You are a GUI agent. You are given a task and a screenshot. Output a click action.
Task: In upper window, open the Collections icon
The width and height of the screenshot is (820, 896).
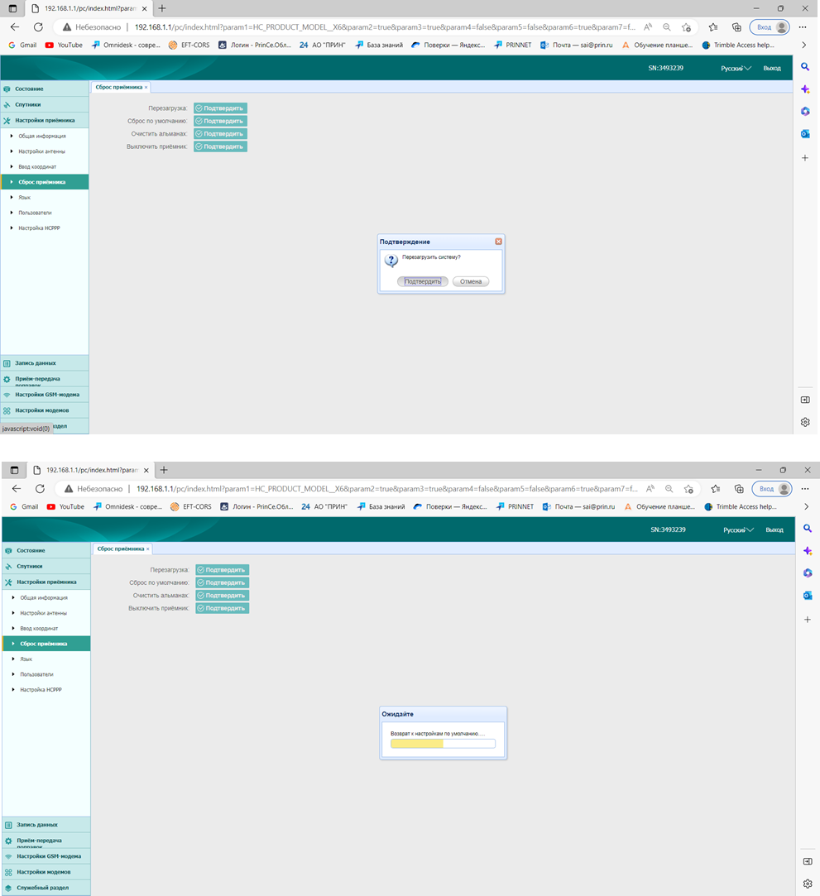[736, 26]
